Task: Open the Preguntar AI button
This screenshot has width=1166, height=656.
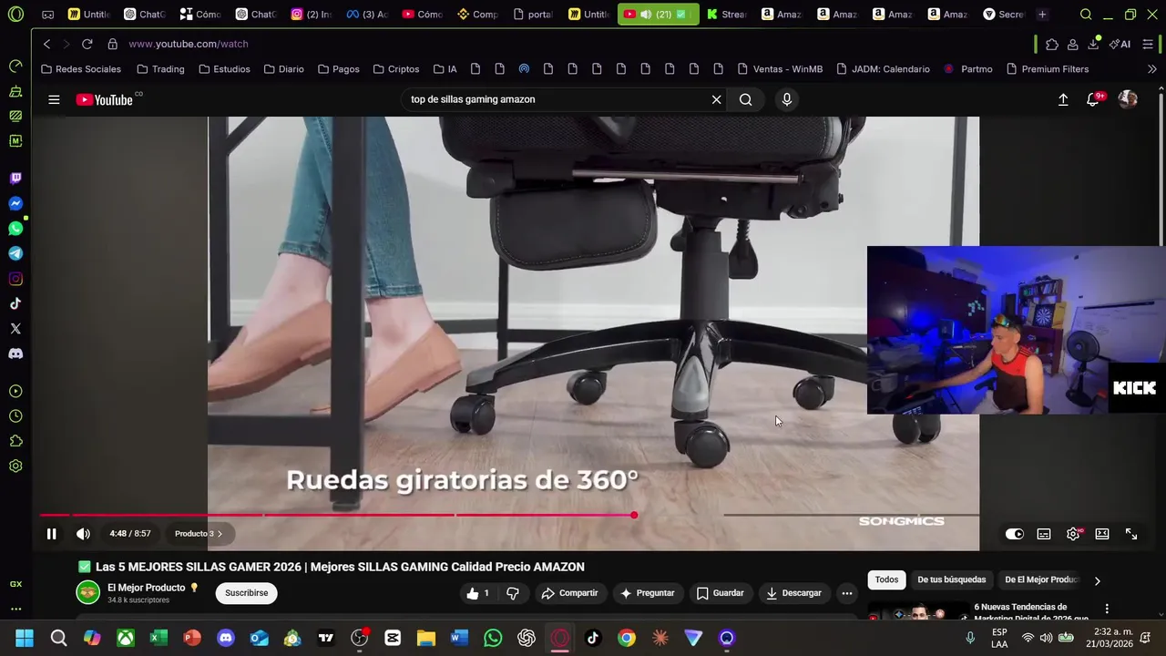Action: coord(647,593)
